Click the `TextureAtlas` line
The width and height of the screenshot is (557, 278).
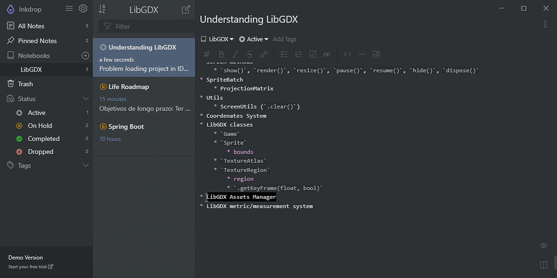tap(243, 161)
